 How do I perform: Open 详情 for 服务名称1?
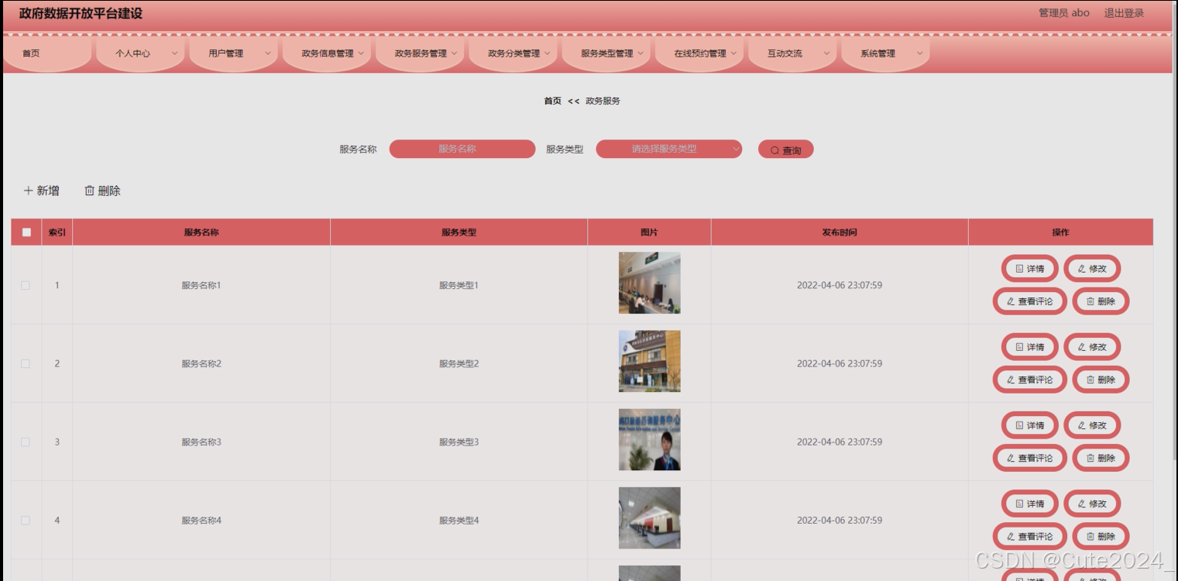coord(1029,269)
